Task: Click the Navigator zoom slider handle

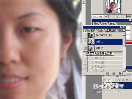Action: click(117, 17)
